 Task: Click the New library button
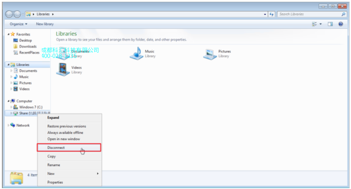pos(45,24)
